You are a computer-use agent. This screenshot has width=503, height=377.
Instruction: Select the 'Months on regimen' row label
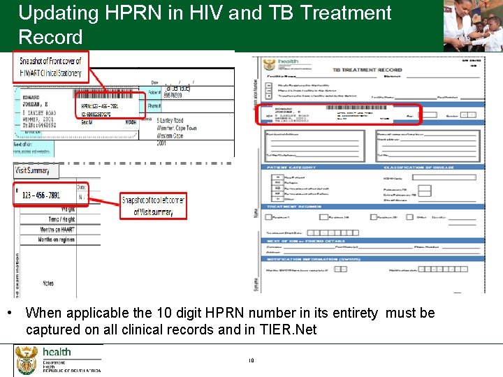[x=56, y=239]
